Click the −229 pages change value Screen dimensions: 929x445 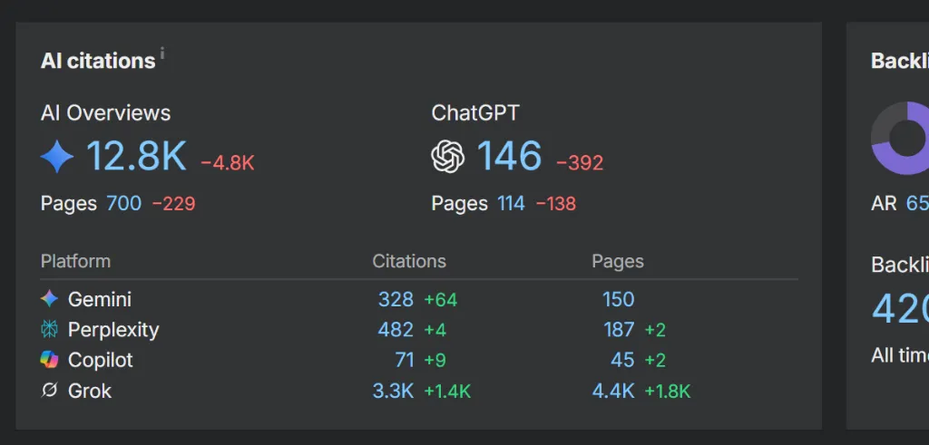coord(173,204)
